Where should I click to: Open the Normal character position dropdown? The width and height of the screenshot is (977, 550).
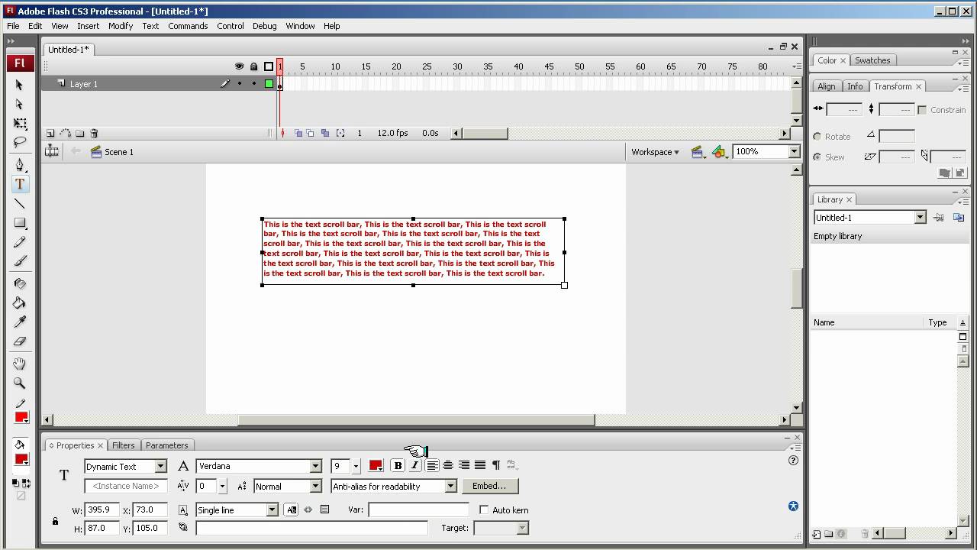click(x=315, y=486)
